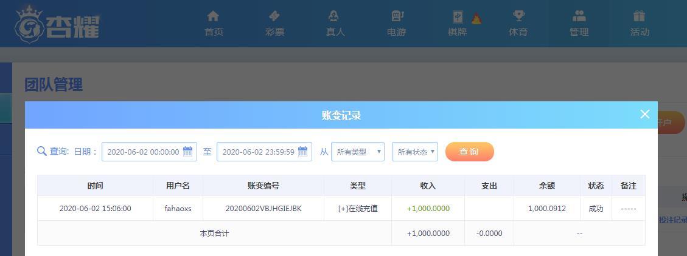Open the 首页 home nav item
Screen dimensions: 687x256
(214, 24)
